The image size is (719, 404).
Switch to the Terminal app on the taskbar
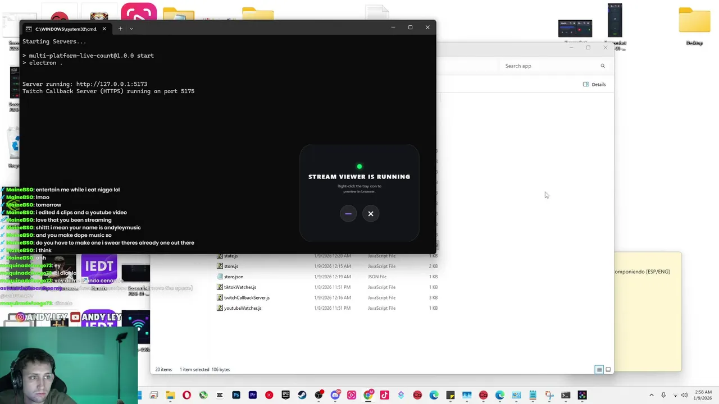(566, 396)
